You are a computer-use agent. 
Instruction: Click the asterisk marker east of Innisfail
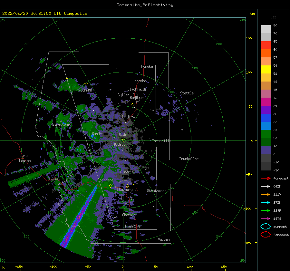tap(153, 111)
